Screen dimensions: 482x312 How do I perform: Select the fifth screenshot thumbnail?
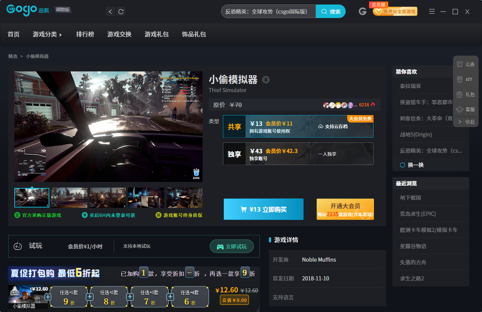point(185,198)
